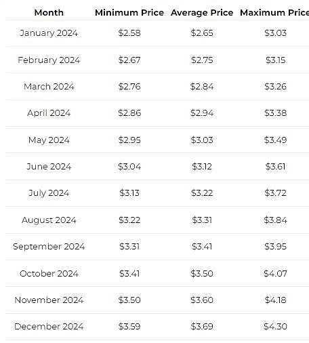
Task: Click the Average Price column header
Action: coord(202,13)
